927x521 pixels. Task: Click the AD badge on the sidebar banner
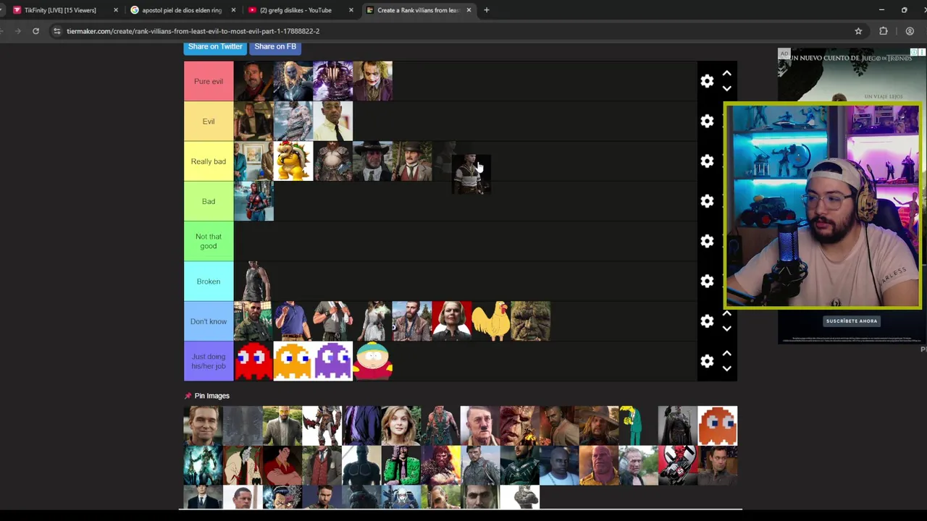coord(784,54)
